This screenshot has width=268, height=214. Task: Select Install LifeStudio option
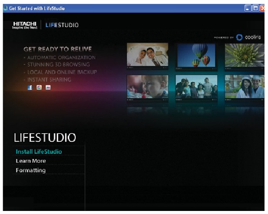click(39, 152)
